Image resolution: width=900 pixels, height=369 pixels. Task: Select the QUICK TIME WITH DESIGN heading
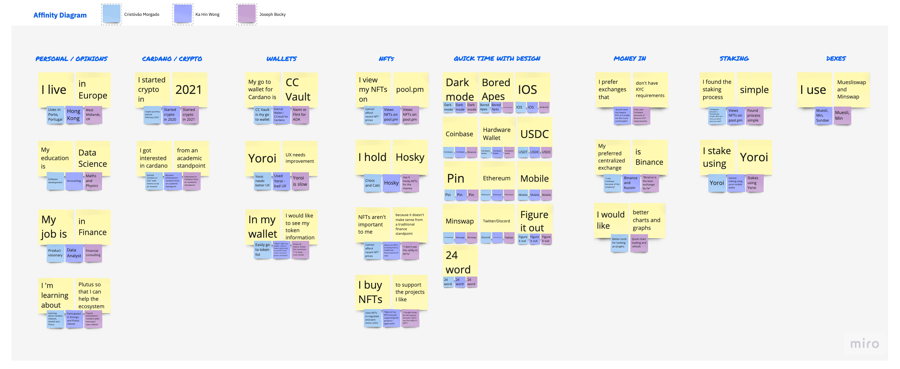497,58
